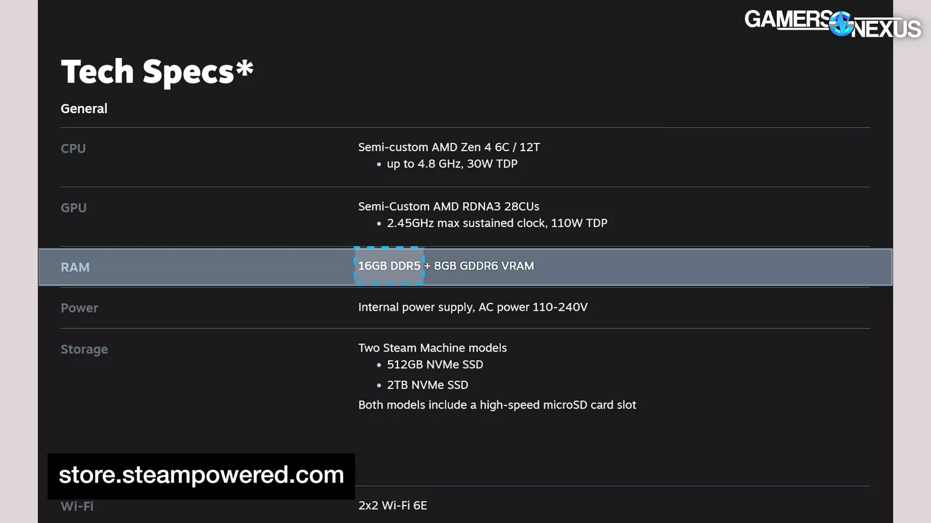Select the 2x2 Wi-Fi 6E text
This screenshot has width=931, height=523.
click(393, 506)
